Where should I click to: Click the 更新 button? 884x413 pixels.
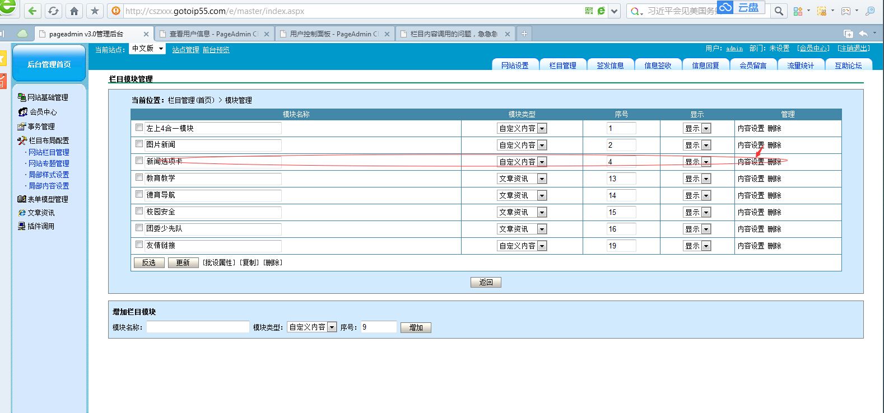(x=183, y=262)
